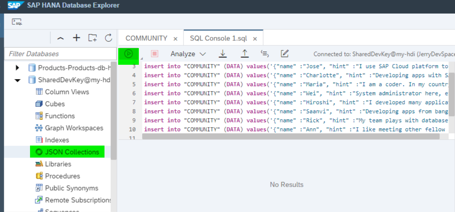Click the Remote Subscriptions icon
Viewport: 455px width, 212px height.
point(39,200)
